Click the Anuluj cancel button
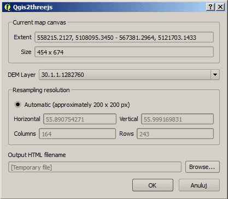Screen dimensions: 228x199 (199, 185)
